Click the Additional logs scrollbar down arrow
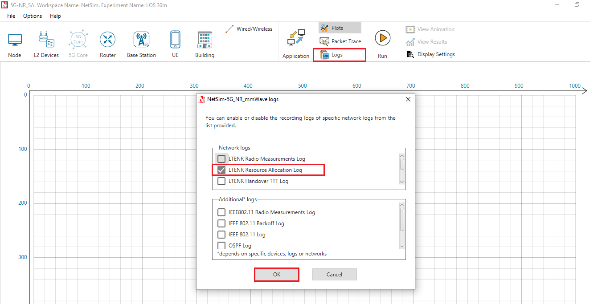The width and height of the screenshot is (606, 304). click(402, 246)
